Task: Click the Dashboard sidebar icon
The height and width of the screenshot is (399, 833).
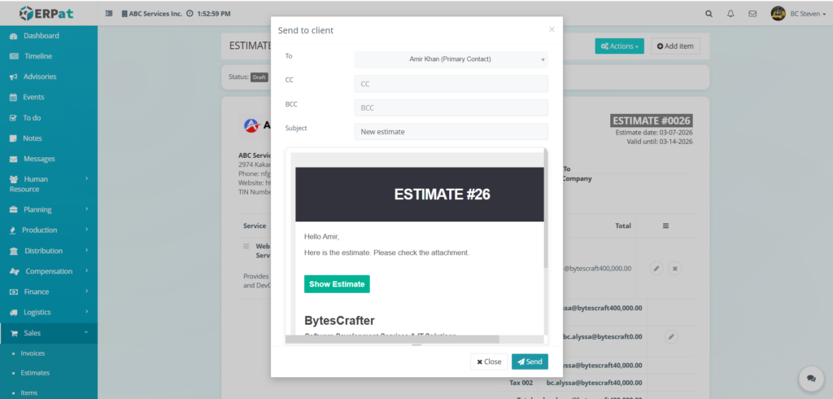Action: pyautogui.click(x=14, y=36)
